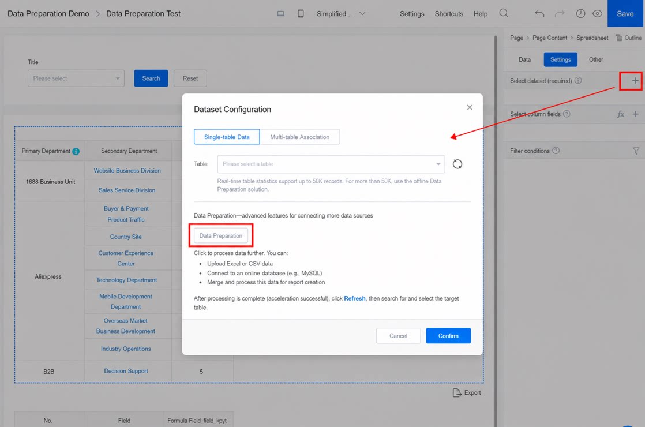Close the Dataset Configuration dialog

click(x=470, y=107)
